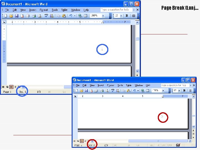Click Open folder icon in bottom Word window
This screenshot has height=150, width=200.
pos(82,91)
